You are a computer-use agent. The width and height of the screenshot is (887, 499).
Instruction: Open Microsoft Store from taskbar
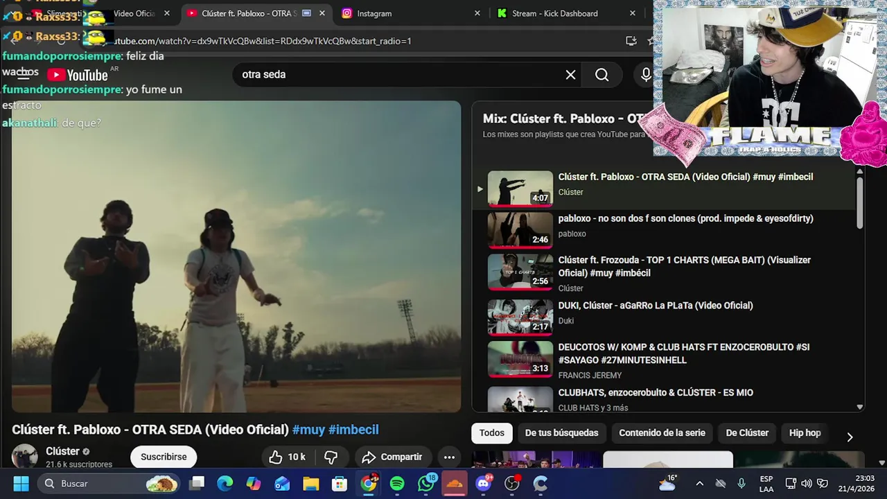click(x=340, y=483)
